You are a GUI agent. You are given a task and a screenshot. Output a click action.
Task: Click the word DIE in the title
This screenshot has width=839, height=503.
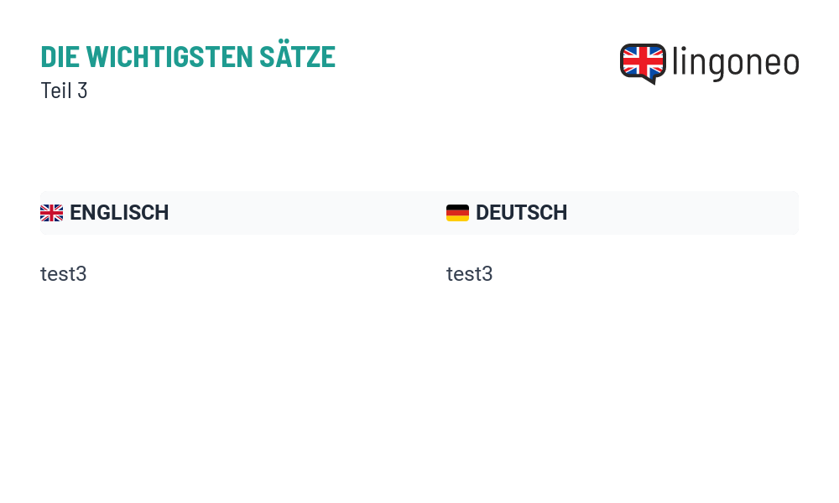(x=60, y=57)
